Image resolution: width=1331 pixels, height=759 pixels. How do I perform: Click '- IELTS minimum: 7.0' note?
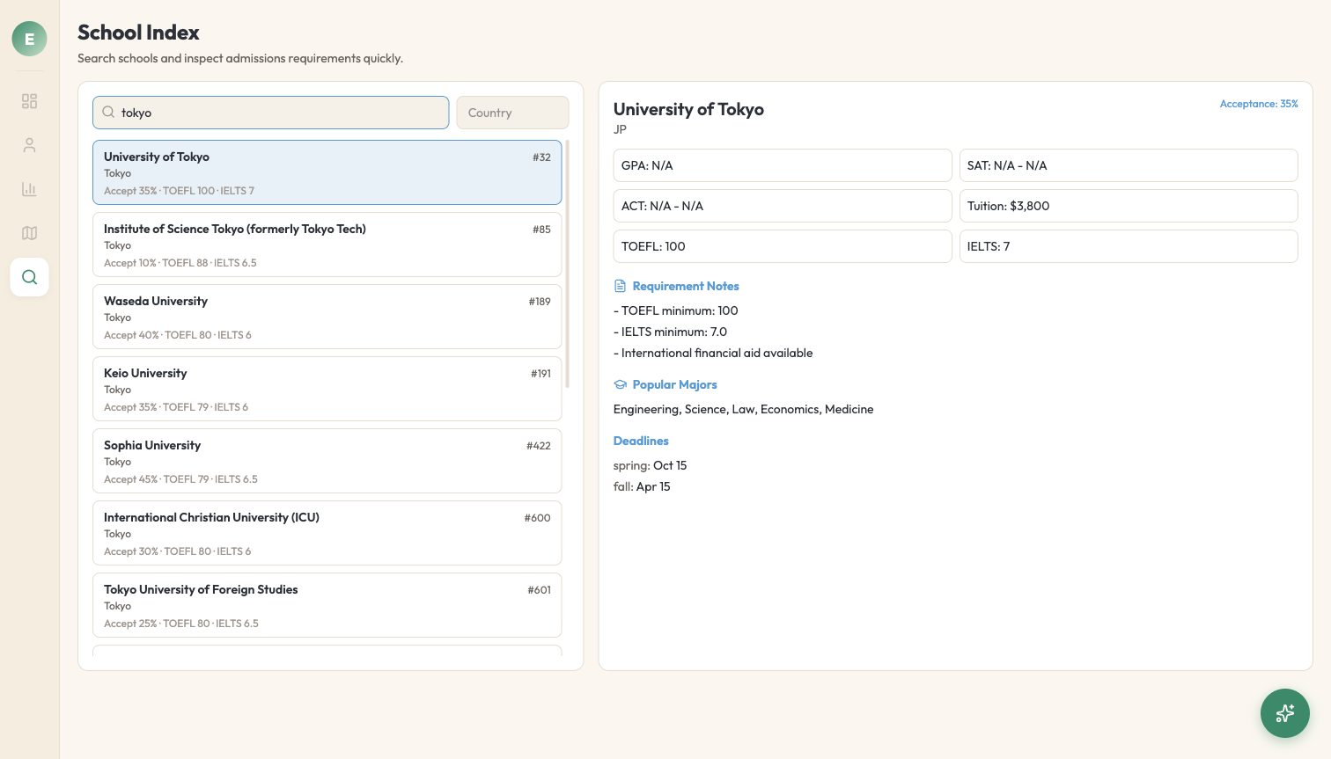tap(670, 332)
